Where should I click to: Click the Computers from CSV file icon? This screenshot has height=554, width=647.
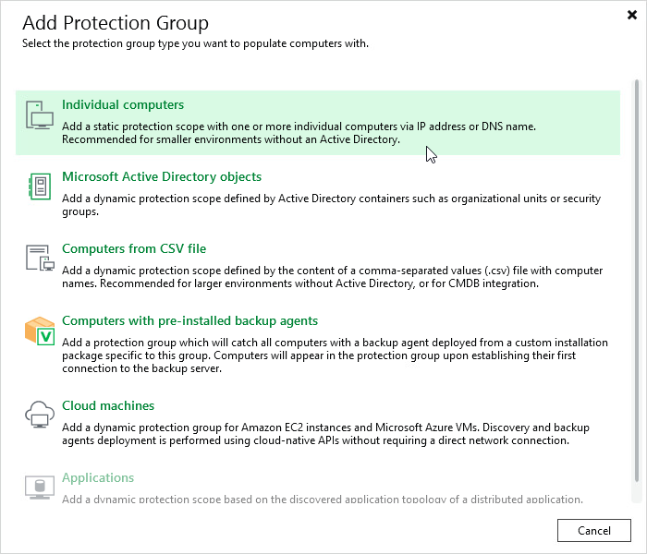click(x=40, y=258)
